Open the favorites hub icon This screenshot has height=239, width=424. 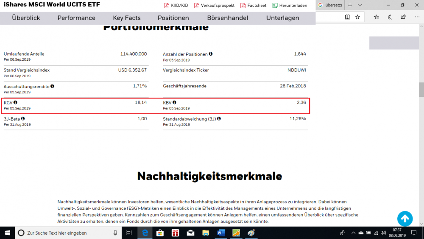pos(376,17)
